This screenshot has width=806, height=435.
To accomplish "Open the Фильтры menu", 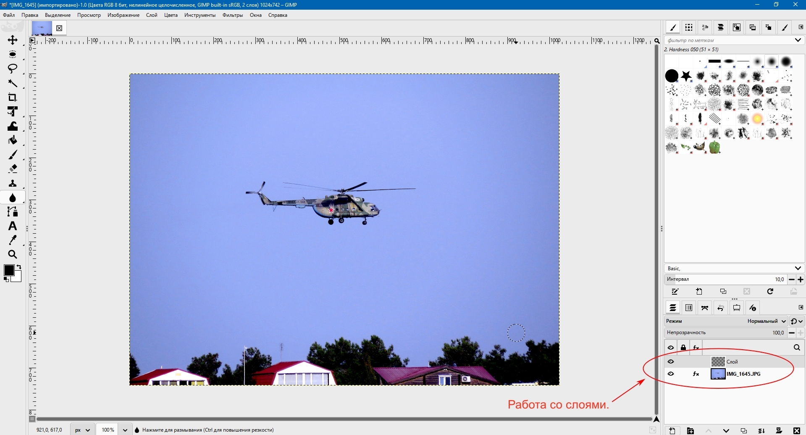I will coord(233,15).
